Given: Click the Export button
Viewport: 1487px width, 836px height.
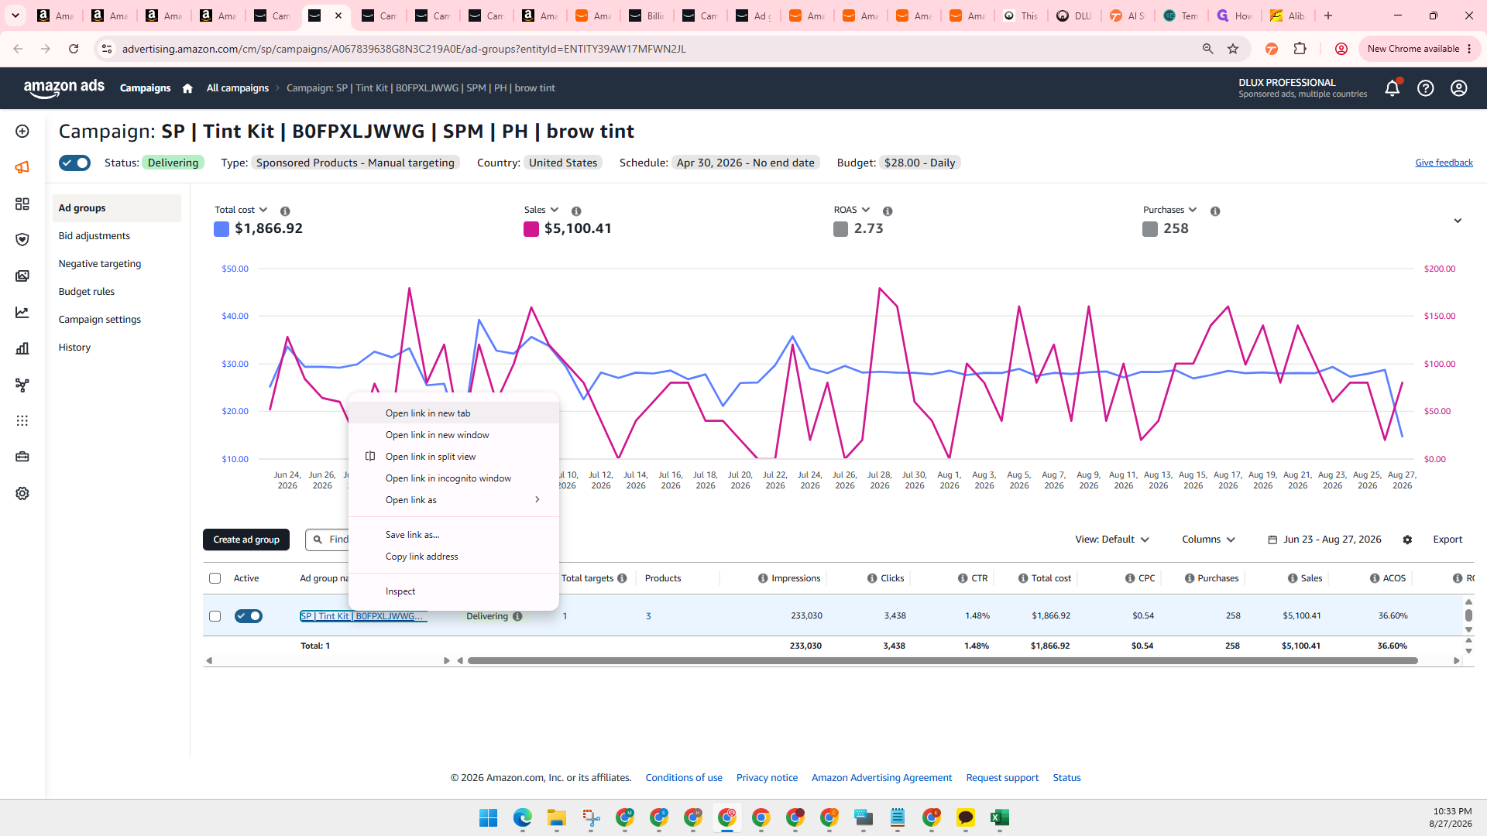Looking at the screenshot, I should pyautogui.click(x=1448, y=540).
